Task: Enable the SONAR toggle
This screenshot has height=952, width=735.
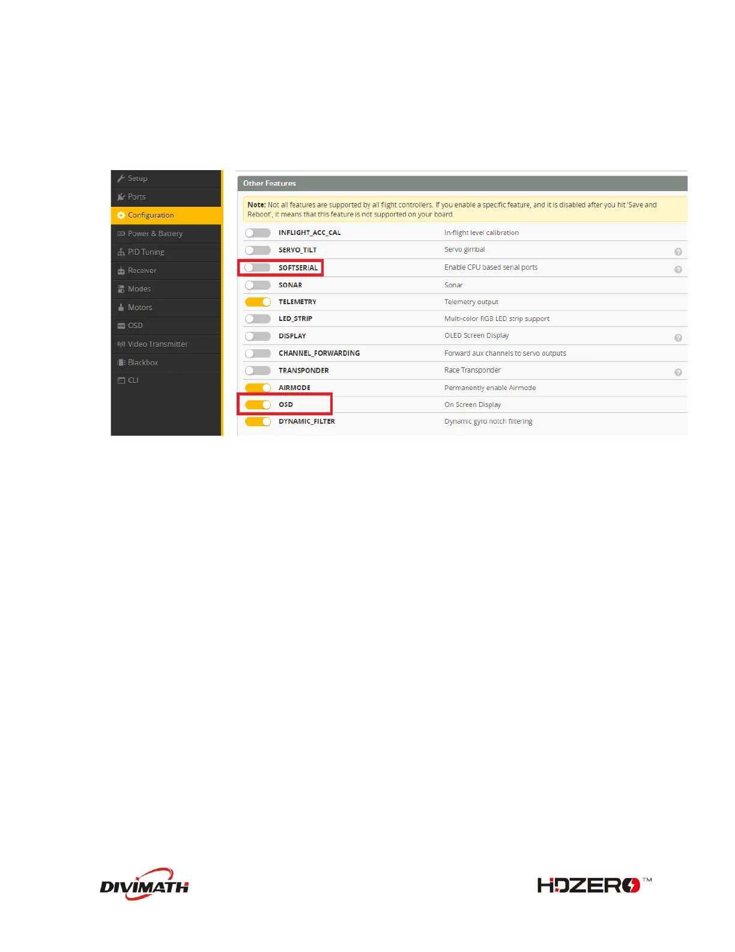Action: (x=258, y=285)
